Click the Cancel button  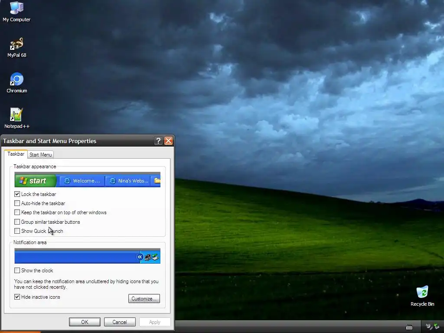tap(120, 322)
